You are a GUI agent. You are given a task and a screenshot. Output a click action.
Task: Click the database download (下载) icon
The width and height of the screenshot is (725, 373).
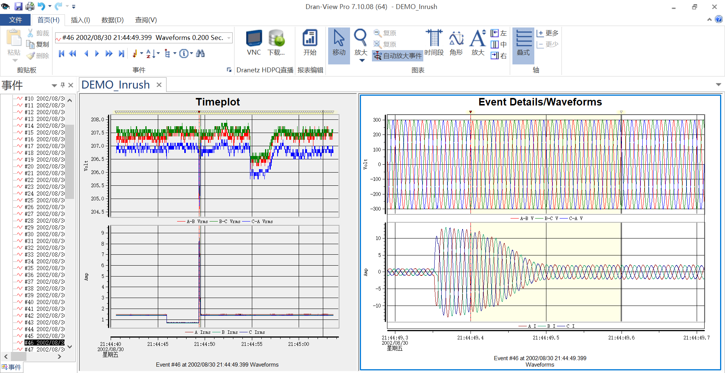[276, 42]
